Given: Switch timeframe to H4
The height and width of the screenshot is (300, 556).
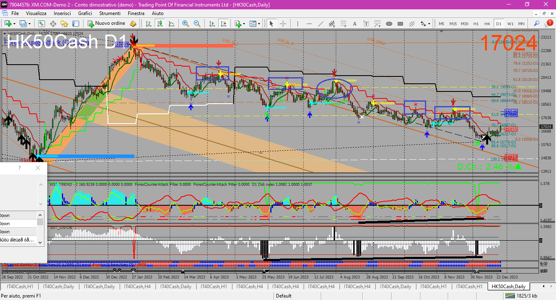Looking at the screenshot, I should (x=487, y=24).
